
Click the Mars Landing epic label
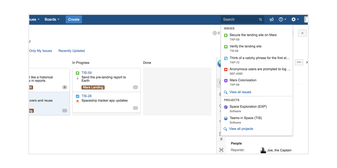pyautogui.click(x=93, y=87)
